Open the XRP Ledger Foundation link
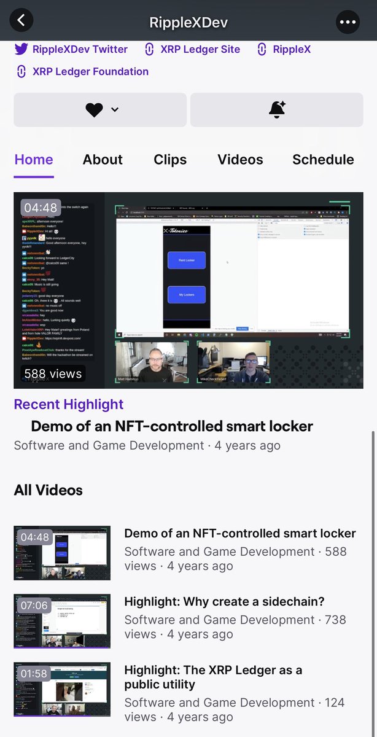 tap(90, 71)
